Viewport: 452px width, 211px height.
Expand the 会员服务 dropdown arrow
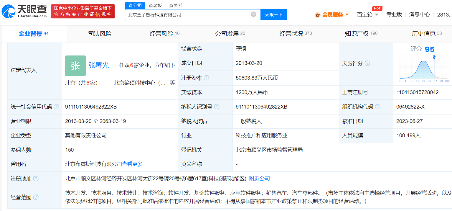coord(347,15)
